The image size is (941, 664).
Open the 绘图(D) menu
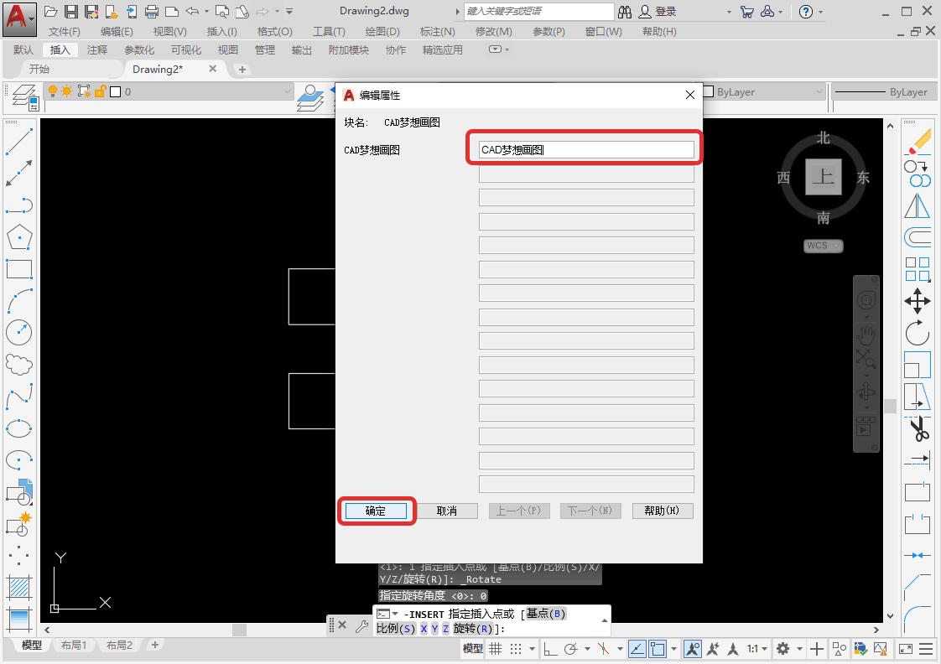click(x=382, y=31)
